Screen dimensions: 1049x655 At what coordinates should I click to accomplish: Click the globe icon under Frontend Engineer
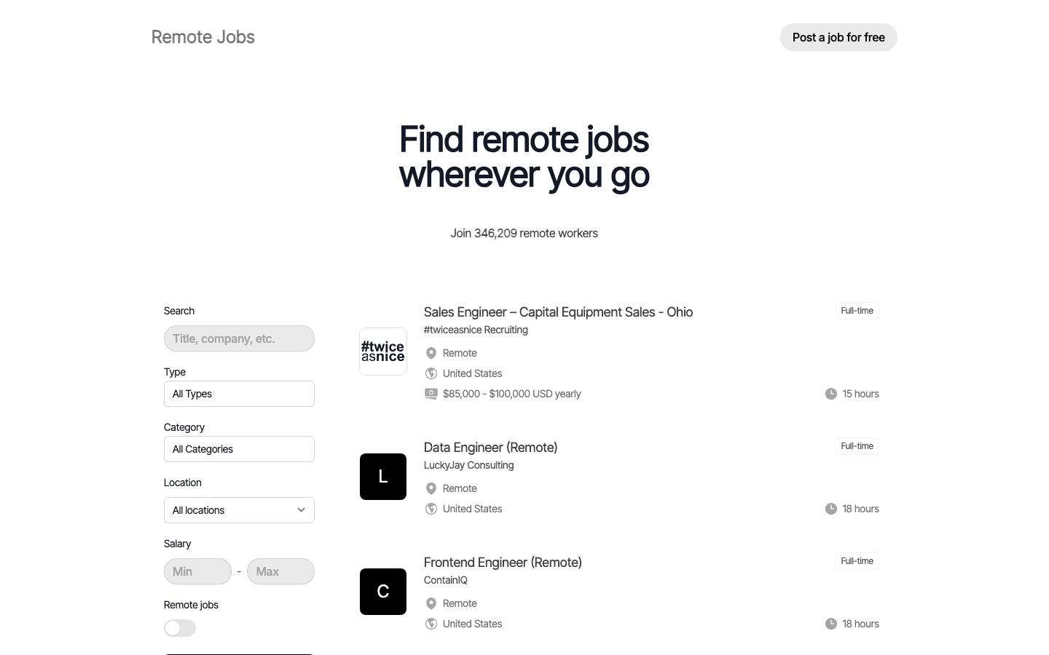pyautogui.click(x=431, y=624)
